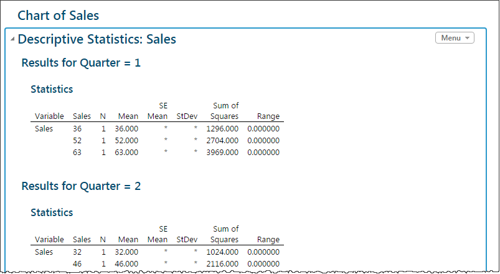Open the Menu dropdown button
500x274 pixels.
click(x=455, y=38)
